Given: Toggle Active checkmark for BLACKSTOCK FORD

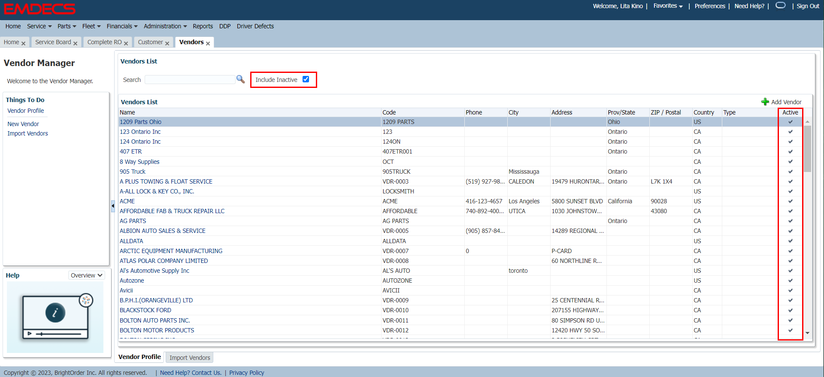Looking at the screenshot, I should pos(790,310).
